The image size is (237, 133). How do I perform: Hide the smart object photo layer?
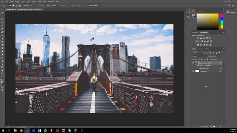point(193,63)
